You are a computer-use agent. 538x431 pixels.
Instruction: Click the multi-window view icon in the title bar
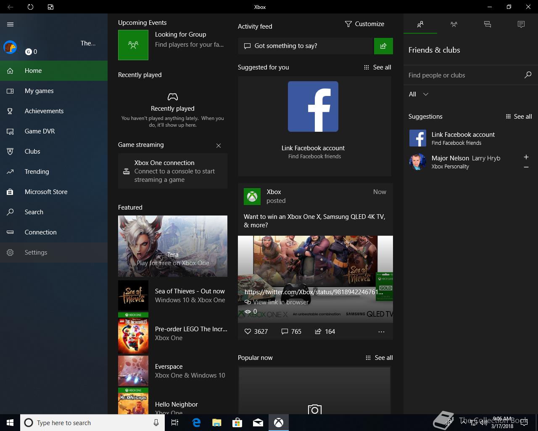point(50,7)
